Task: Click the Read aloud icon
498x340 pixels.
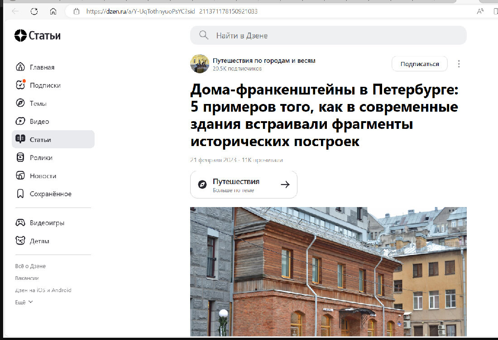Action: [480, 11]
